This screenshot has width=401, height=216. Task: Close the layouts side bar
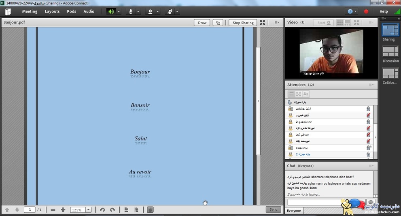pyautogui.click(x=399, y=19)
